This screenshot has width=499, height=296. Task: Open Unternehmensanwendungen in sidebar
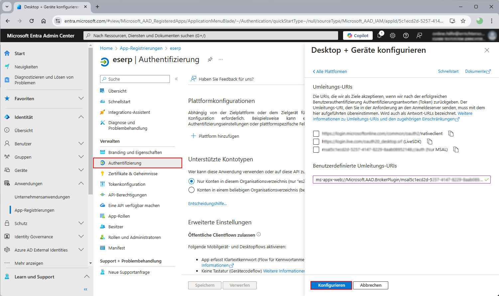pyautogui.click(x=42, y=197)
